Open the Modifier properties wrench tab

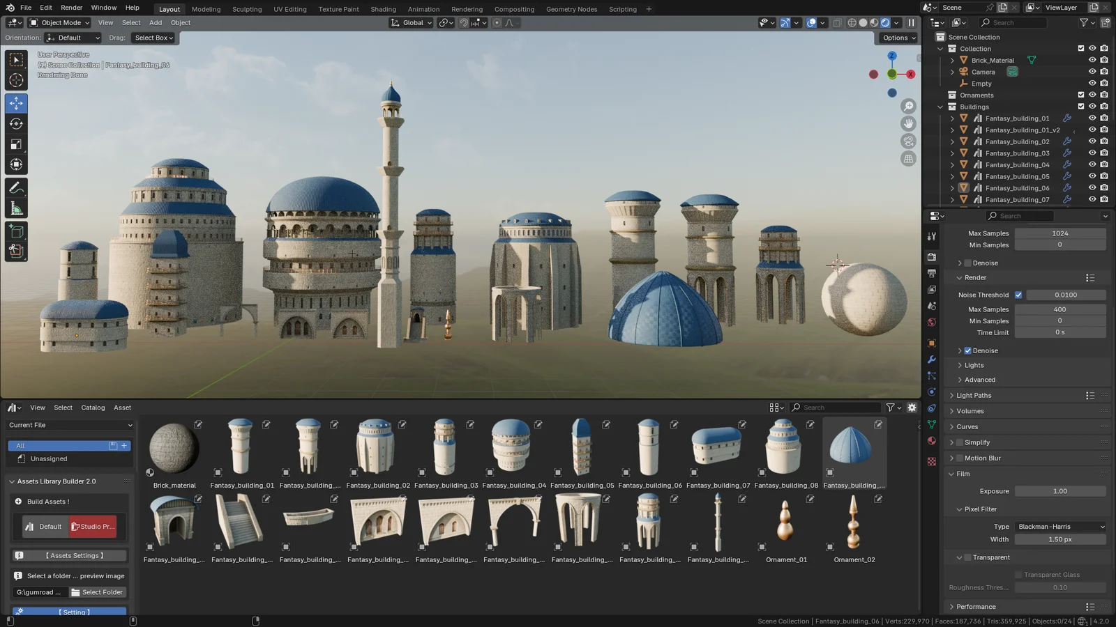tap(931, 359)
